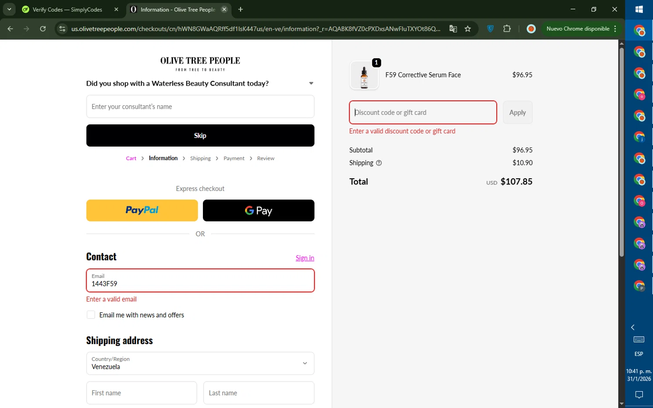The image size is (653, 408).
Task: Change the ESP input language
Action: click(x=639, y=354)
